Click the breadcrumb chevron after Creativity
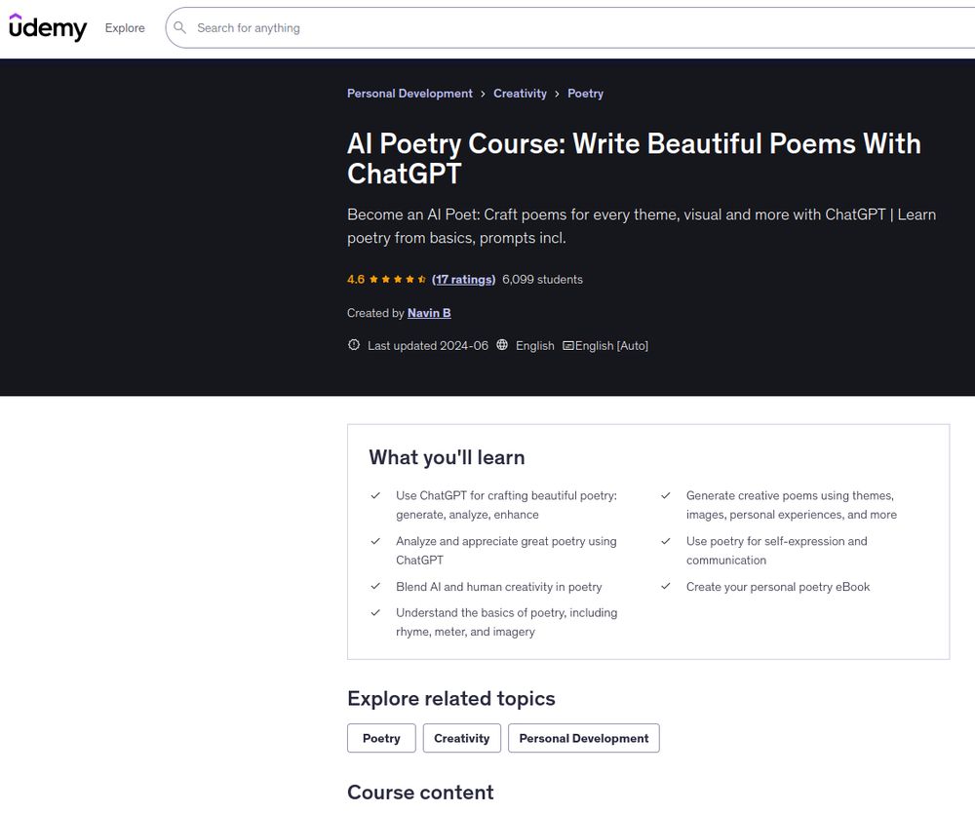Screen dimensions: 975x814 [557, 94]
